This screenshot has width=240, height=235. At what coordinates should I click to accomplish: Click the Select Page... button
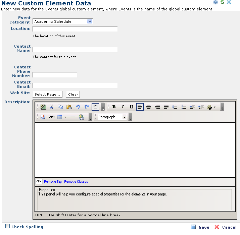47,94
